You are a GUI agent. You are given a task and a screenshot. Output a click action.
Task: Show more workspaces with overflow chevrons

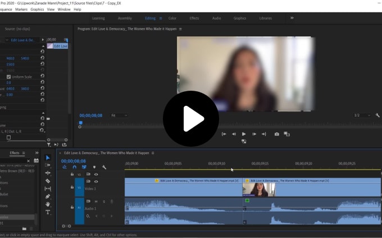(x=292, y=18)
